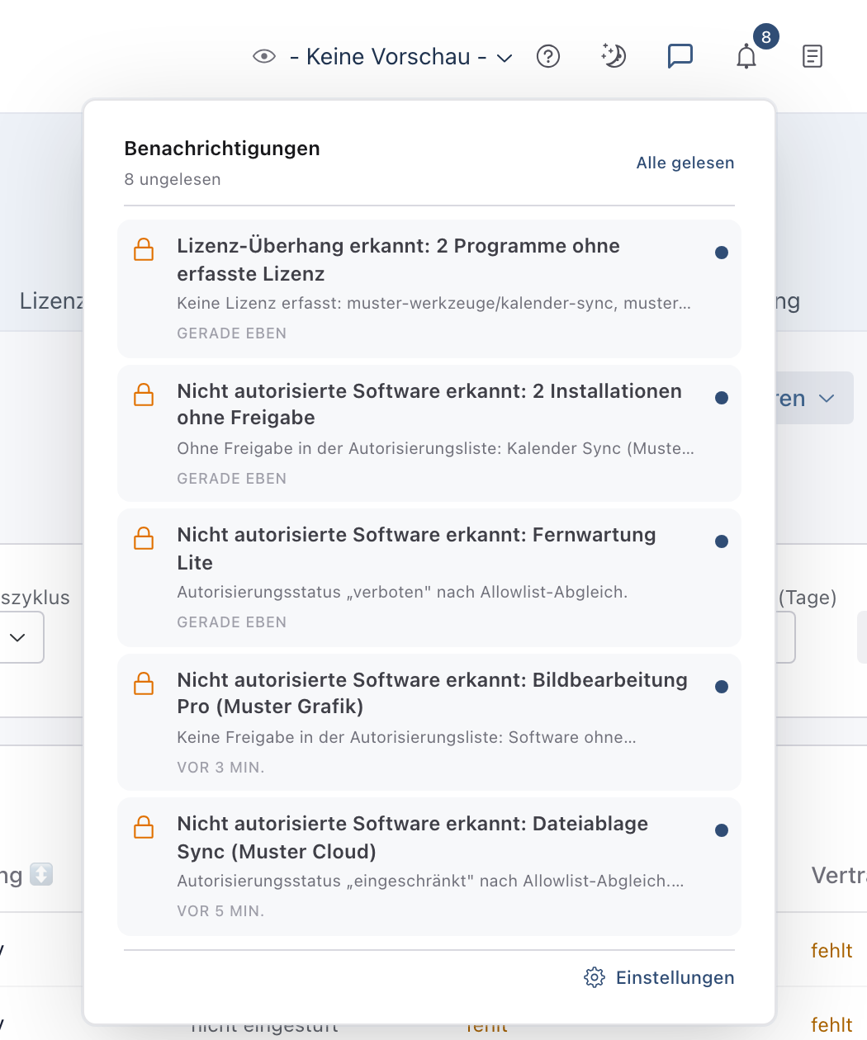The height and width of the screenshot is (1040, 867).
Task: Open the chat messages icon
Action: (680, 56)
